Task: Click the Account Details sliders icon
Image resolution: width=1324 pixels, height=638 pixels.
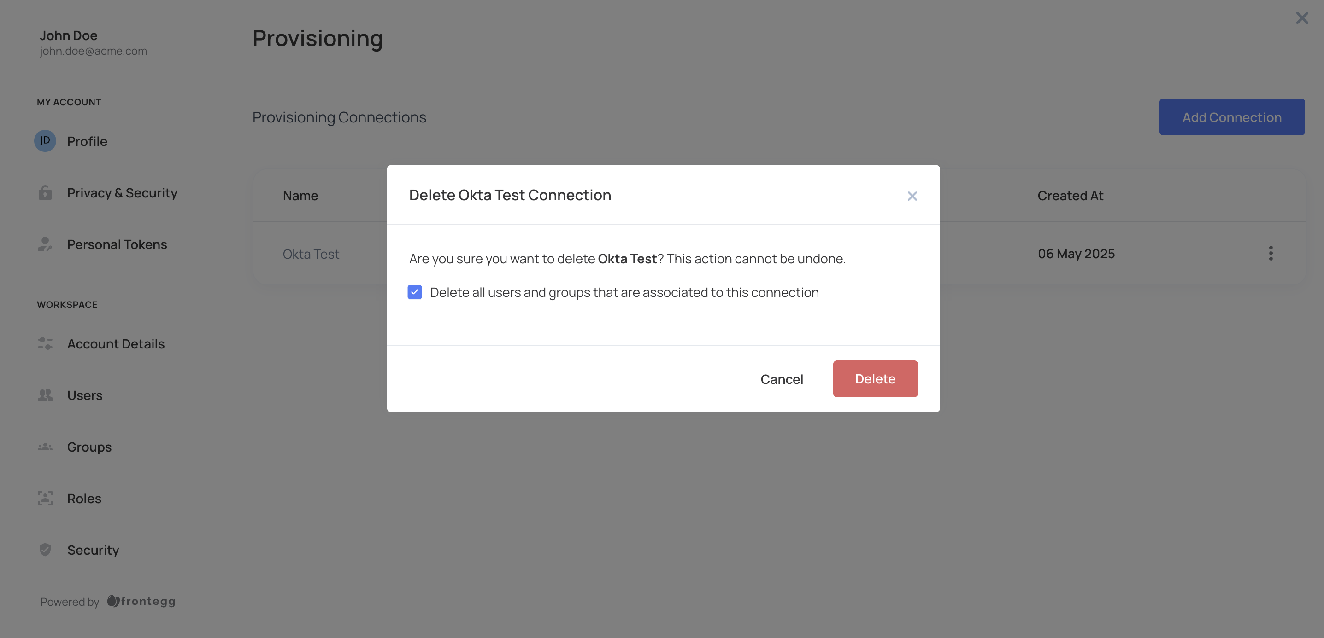Action: tap(45, 343)
